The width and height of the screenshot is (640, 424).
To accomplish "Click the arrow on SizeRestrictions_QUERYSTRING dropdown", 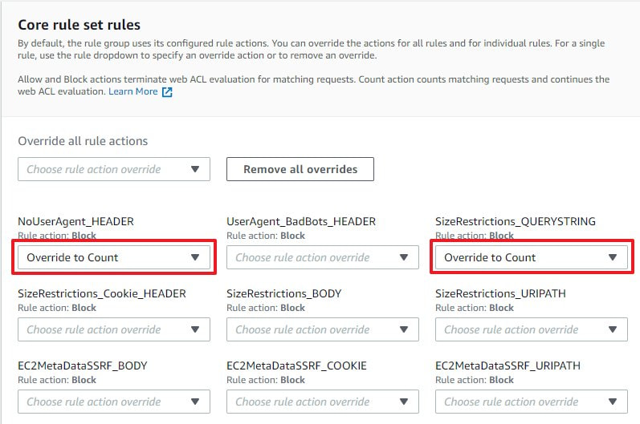I will click(612, 257).
